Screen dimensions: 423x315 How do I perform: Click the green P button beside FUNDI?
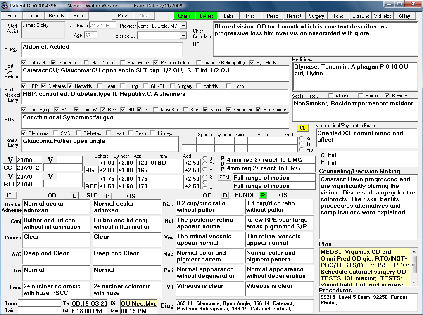tap(263, 195)
